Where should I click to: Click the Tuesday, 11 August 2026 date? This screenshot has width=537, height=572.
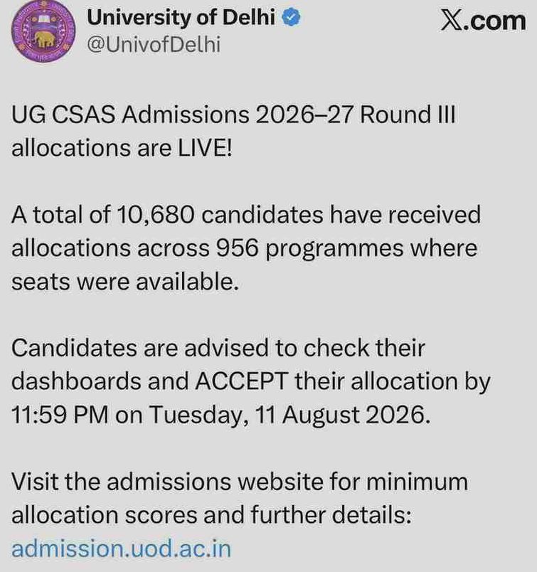click(290, 415)
